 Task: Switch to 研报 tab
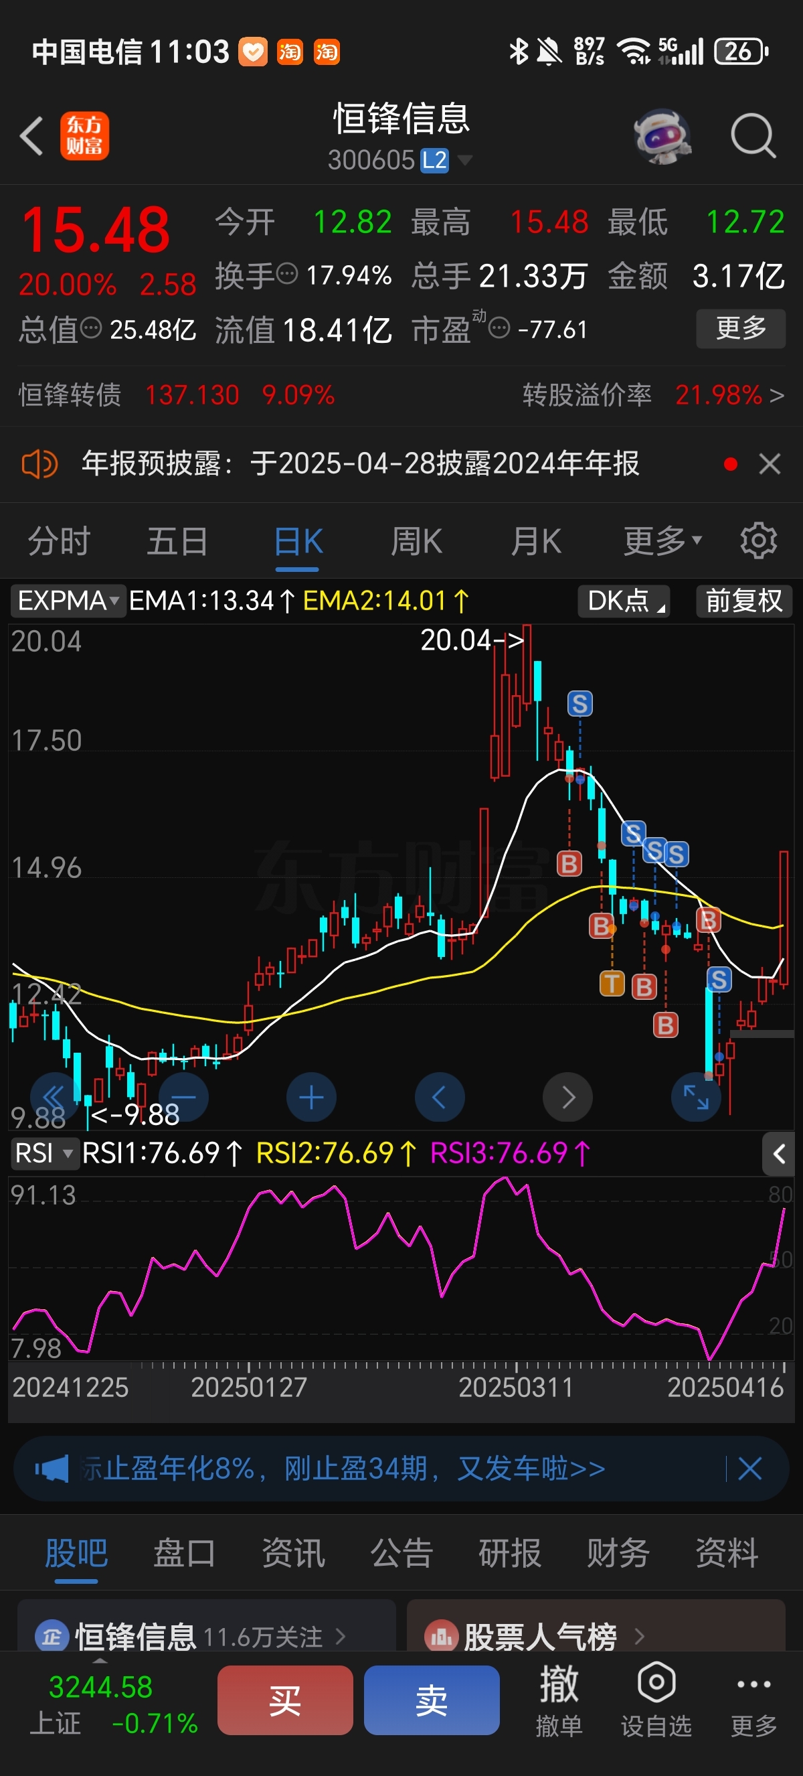pos(510,1553)
